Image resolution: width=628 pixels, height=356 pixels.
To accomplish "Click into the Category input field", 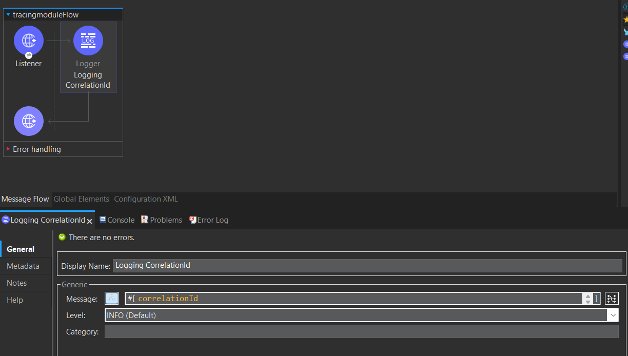I will [361, 332].
